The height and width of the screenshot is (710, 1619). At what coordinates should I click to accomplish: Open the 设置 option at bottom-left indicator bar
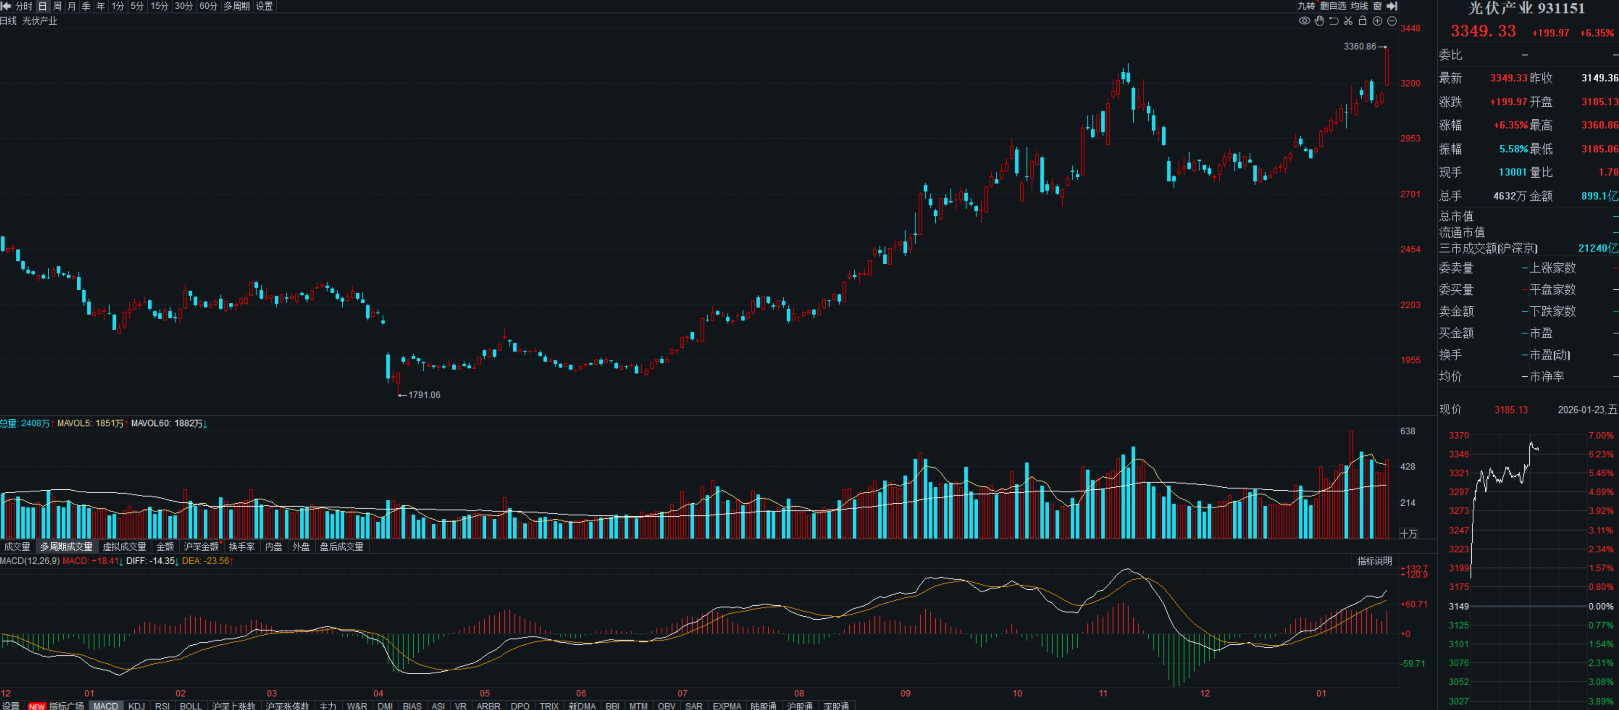pos(11,706)
